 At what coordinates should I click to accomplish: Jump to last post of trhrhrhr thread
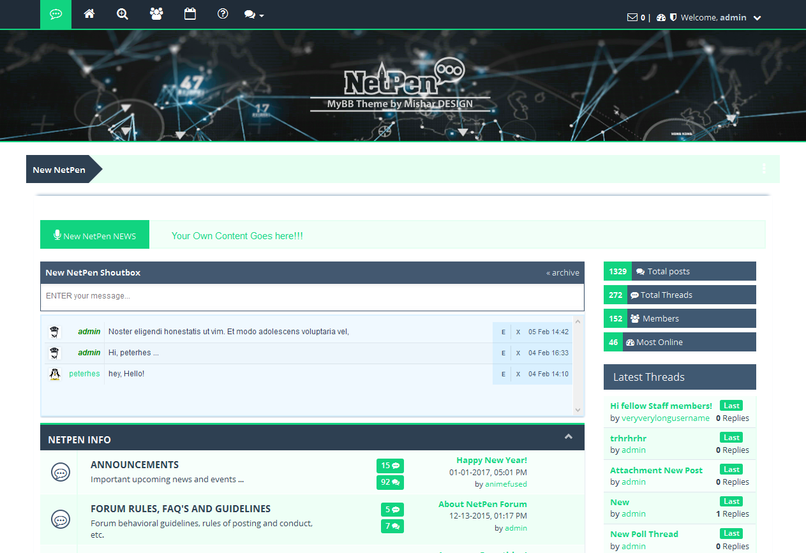[x=731, y=438]
